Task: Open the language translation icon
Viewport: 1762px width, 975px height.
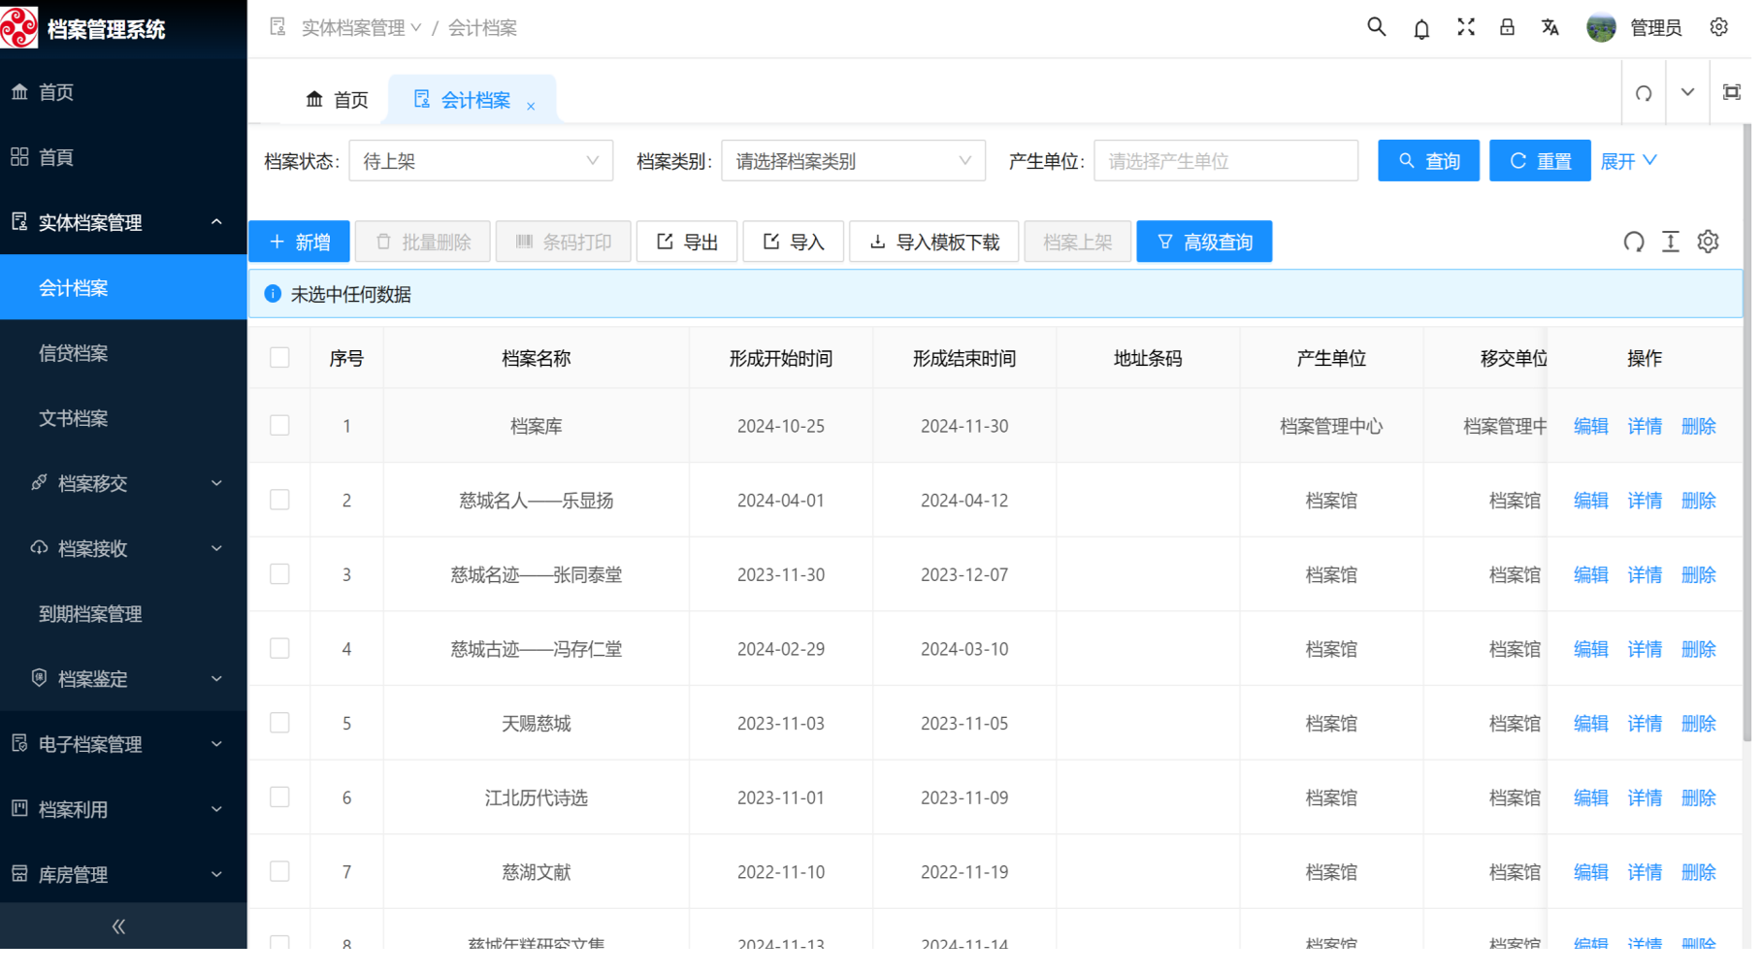Action: coord(1550,27)
